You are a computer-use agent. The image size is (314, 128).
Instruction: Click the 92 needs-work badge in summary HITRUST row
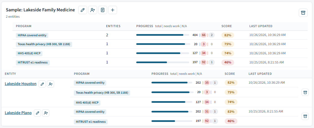click(204, 62)
